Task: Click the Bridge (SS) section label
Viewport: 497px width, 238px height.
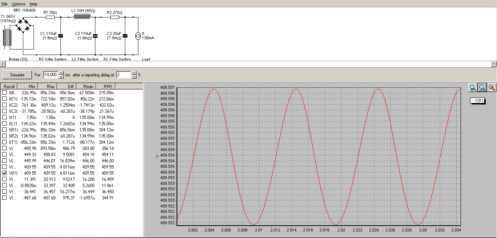Action: [x=18, y=59]
